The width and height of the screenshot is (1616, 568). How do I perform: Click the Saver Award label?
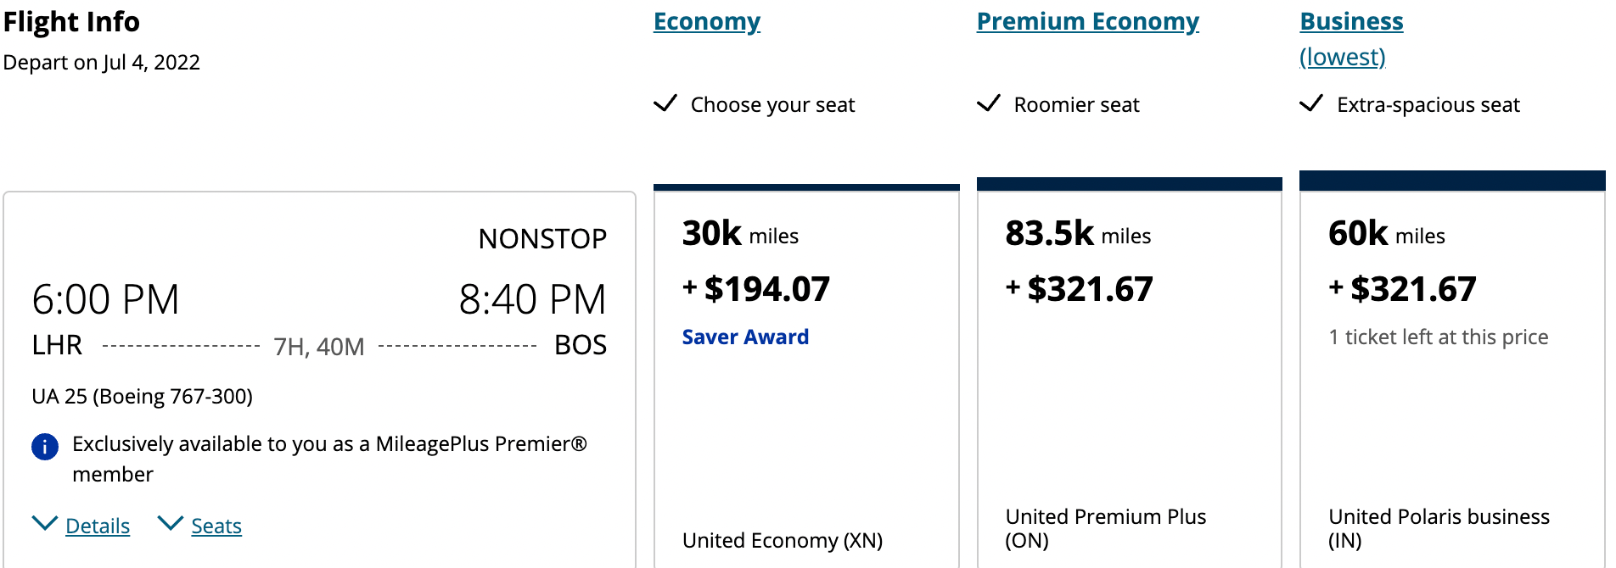(x=744, y=337)
